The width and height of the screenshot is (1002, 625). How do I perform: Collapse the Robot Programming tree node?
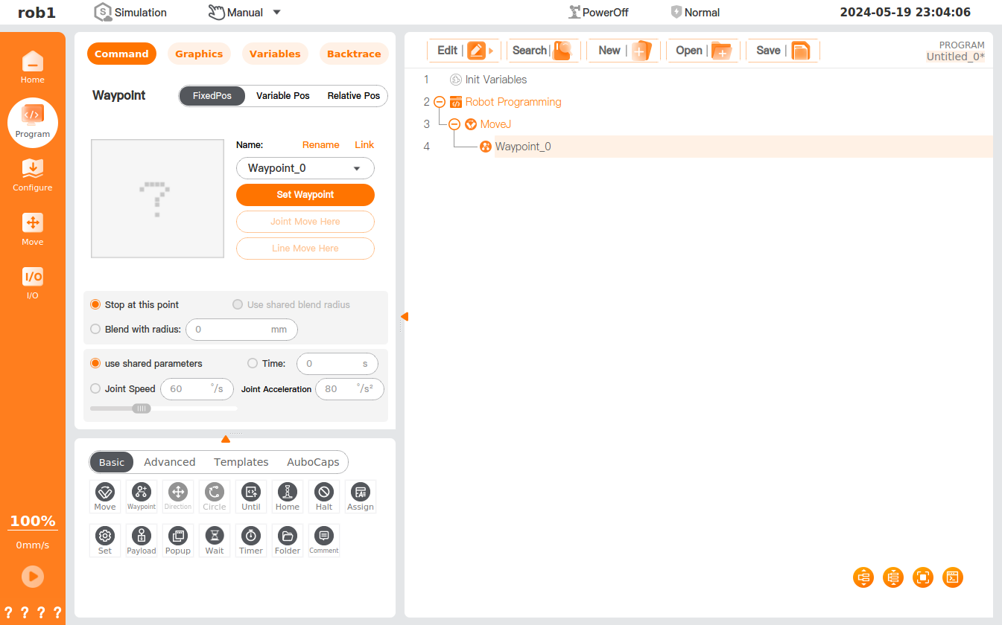click(x=440, y=102)
